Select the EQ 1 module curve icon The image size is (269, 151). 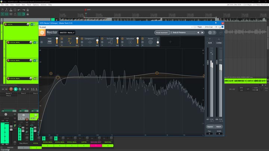69,42
